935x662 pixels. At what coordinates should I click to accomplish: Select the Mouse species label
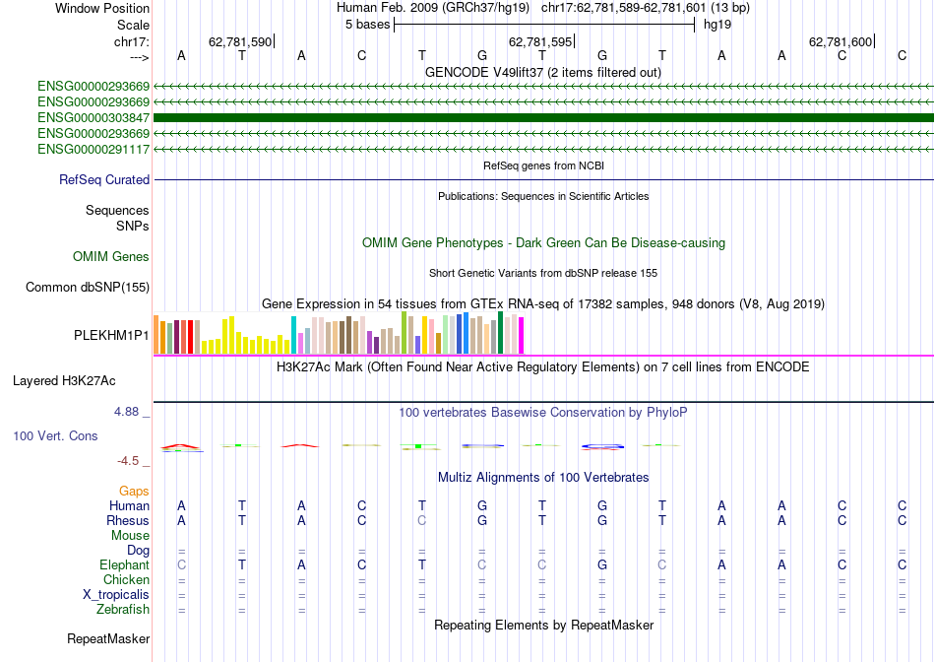[131, 536]
